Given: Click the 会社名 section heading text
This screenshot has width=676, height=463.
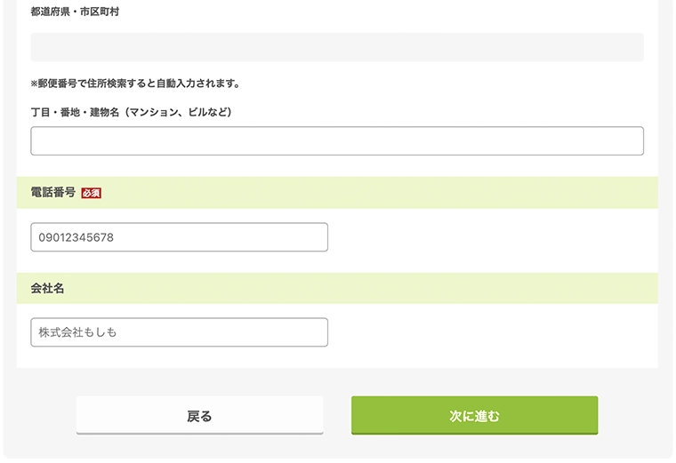Looking at the screenshot, I should (x=47, y=288).
